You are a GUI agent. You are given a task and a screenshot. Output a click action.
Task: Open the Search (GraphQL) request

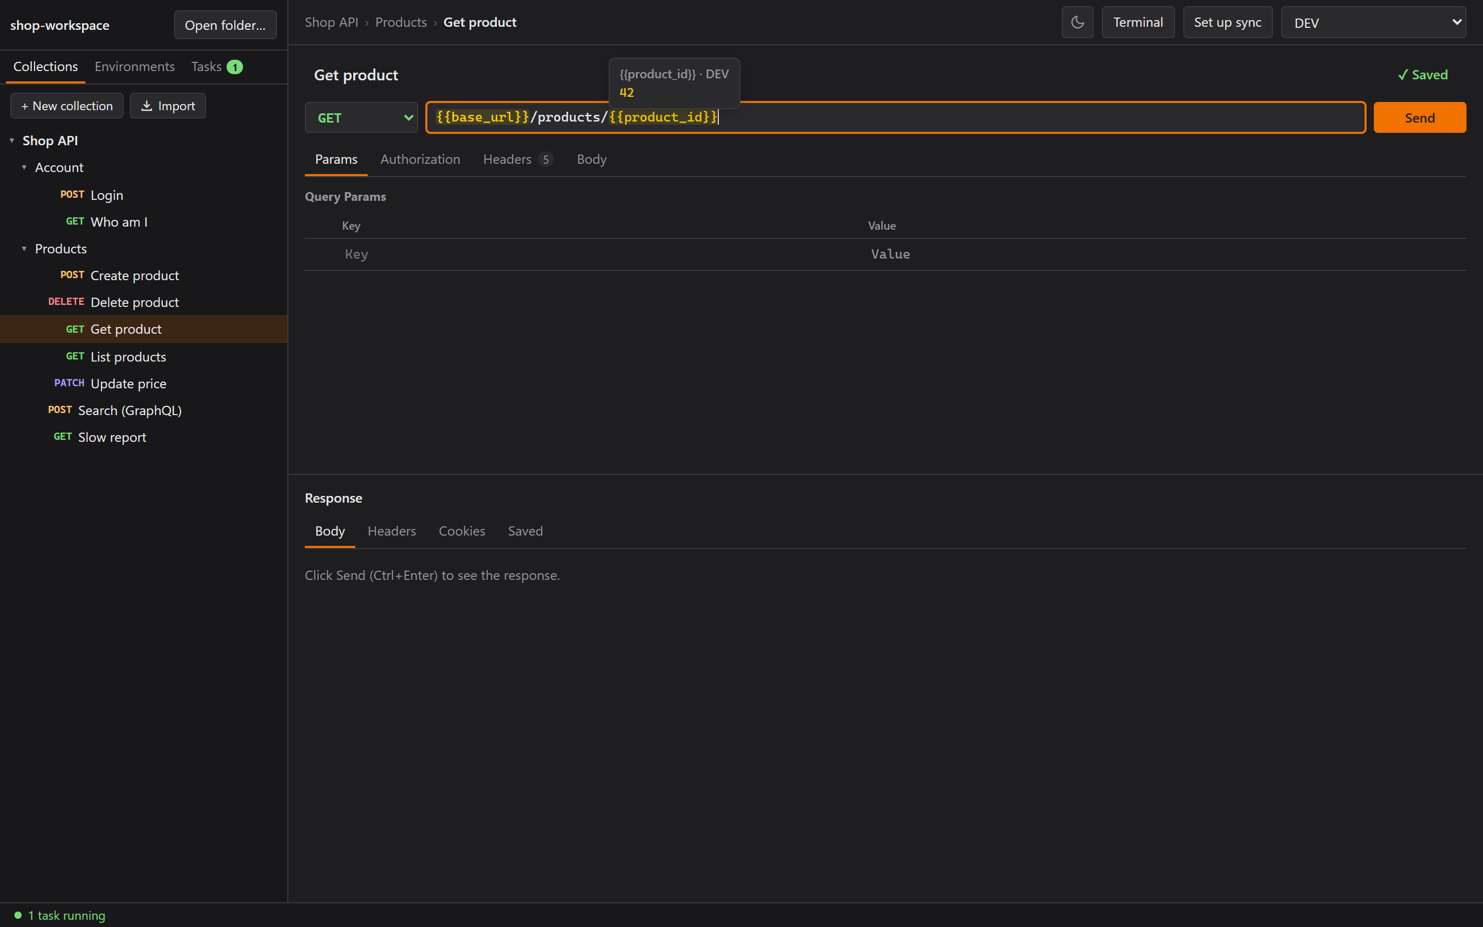click(144, 410)
